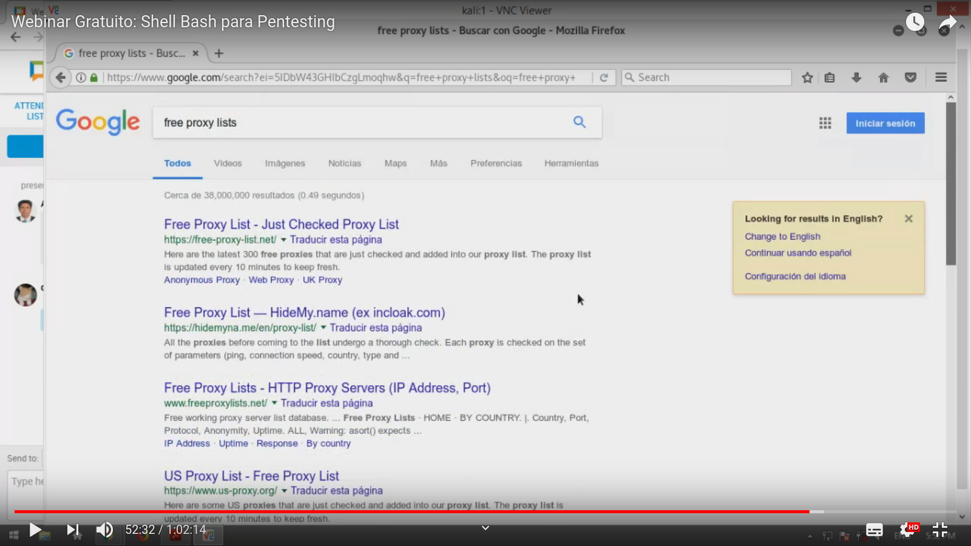The height and width of the screenshot is (546, 971).
Task: Open the Firefox hamburger menu
Action: tap(941, 78)
